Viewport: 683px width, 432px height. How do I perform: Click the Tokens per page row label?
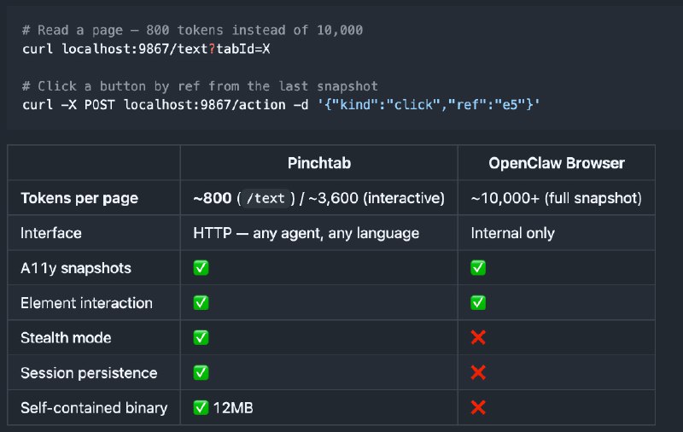click(x=79, y=198)
